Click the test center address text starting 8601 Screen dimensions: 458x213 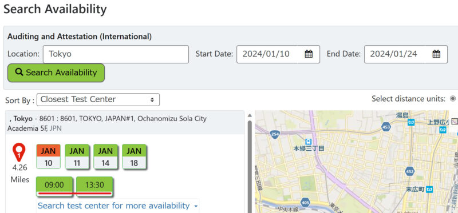coord(107,123)
